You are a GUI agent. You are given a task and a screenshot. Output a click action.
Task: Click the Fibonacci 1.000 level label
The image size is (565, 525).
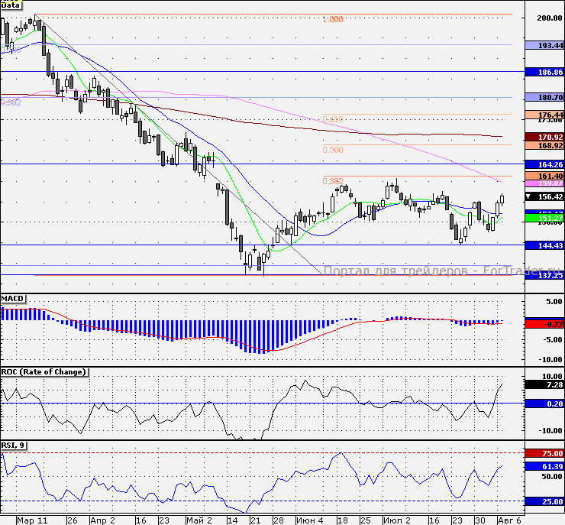point(332,20)
